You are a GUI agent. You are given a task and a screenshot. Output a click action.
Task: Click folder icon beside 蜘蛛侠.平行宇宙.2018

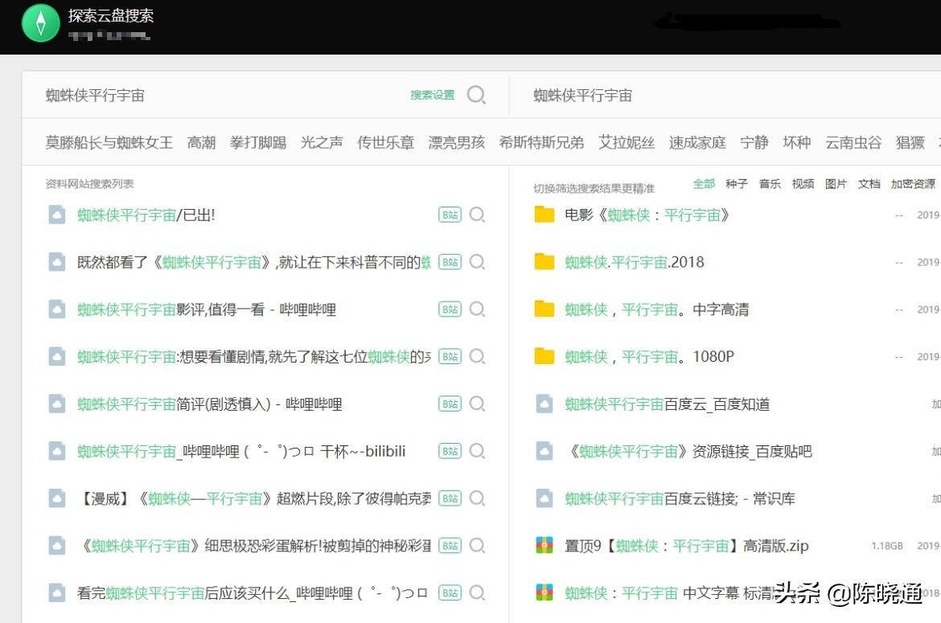pos(544,262)
